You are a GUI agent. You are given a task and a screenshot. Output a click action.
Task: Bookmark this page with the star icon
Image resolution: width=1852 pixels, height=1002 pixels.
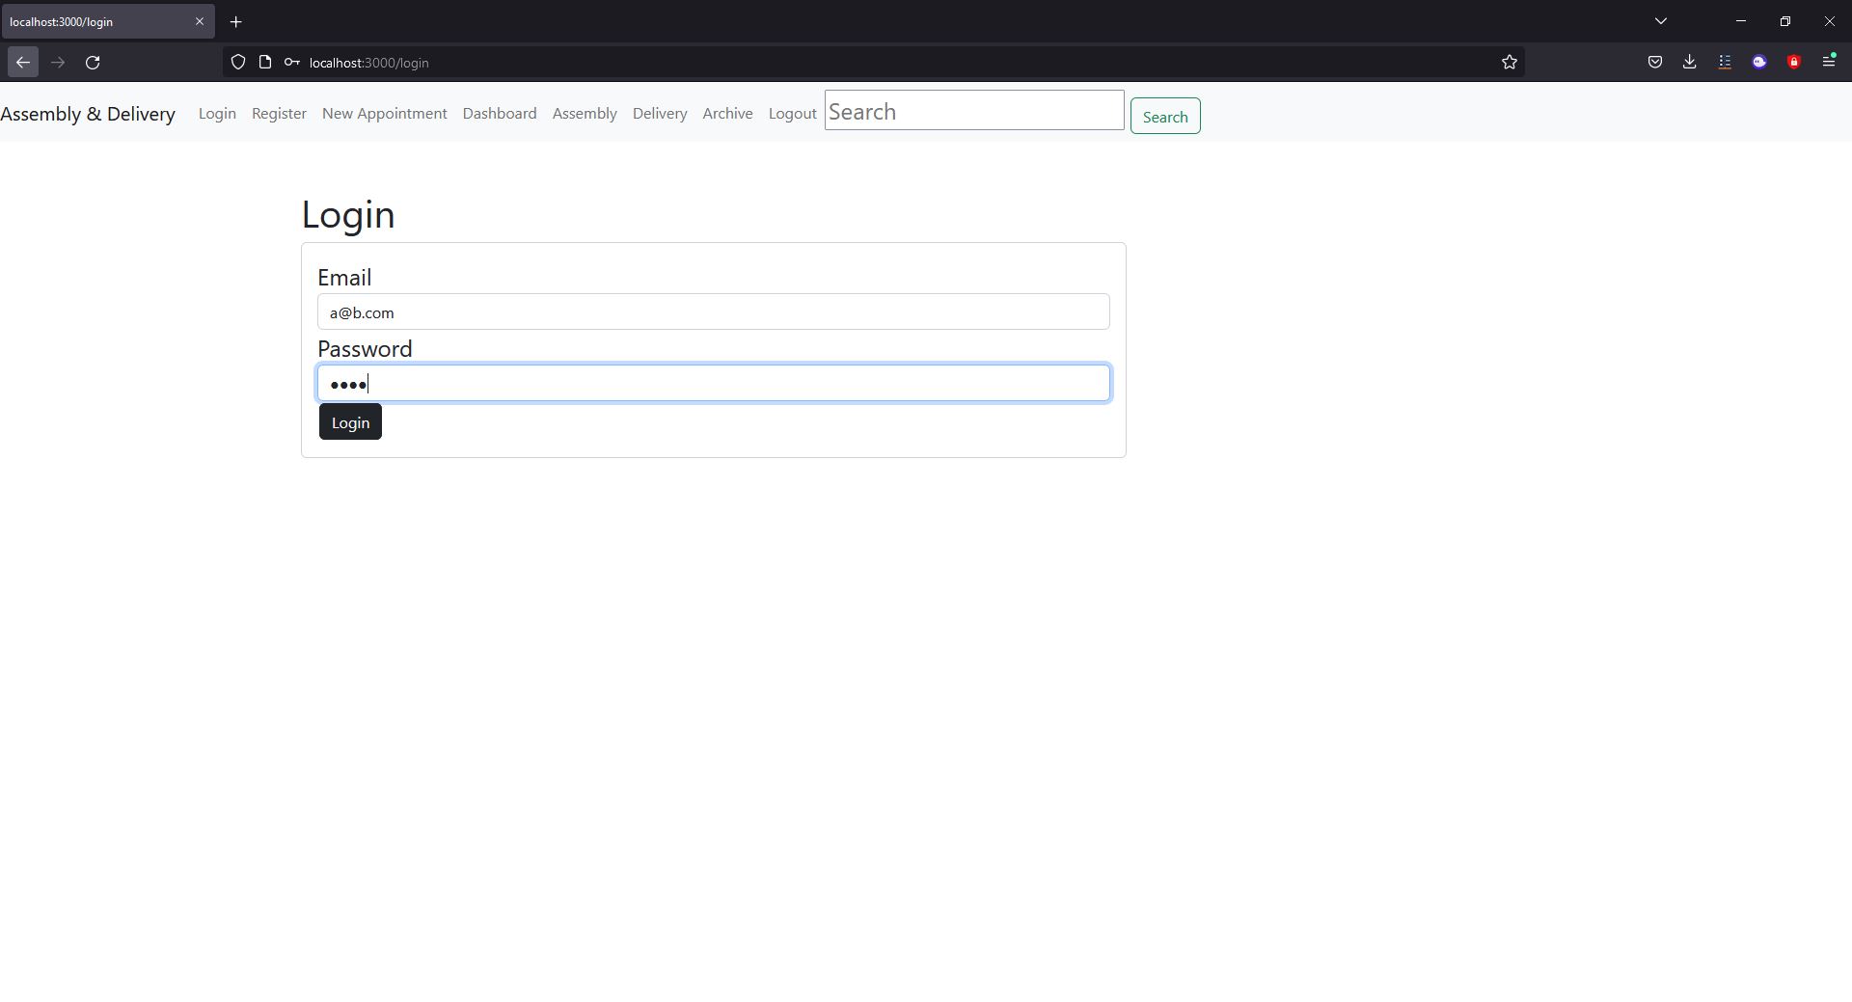click(x=1510, y=63)
